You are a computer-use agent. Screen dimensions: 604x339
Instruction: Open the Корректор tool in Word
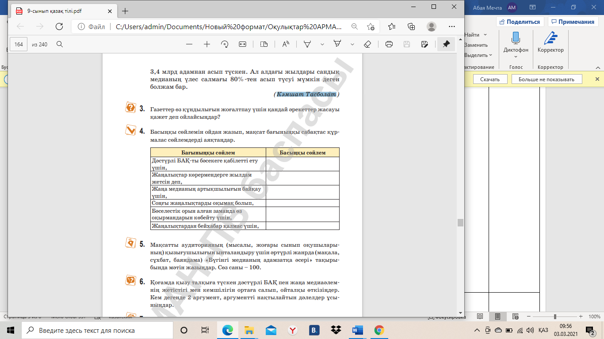tap(550, 42)
